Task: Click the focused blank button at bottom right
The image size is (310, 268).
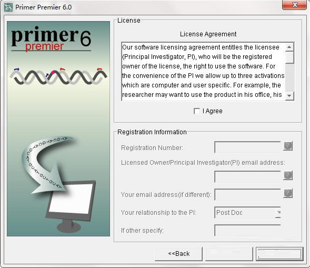Action: (x=279, y=254)
